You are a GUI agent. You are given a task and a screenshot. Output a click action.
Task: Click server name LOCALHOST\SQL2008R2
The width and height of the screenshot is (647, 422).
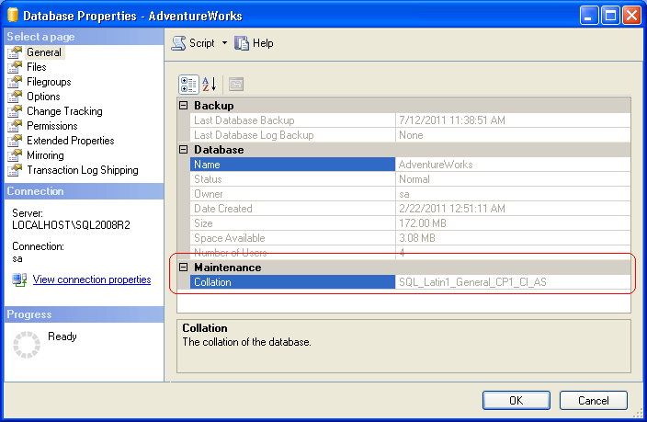coord(71,225)
